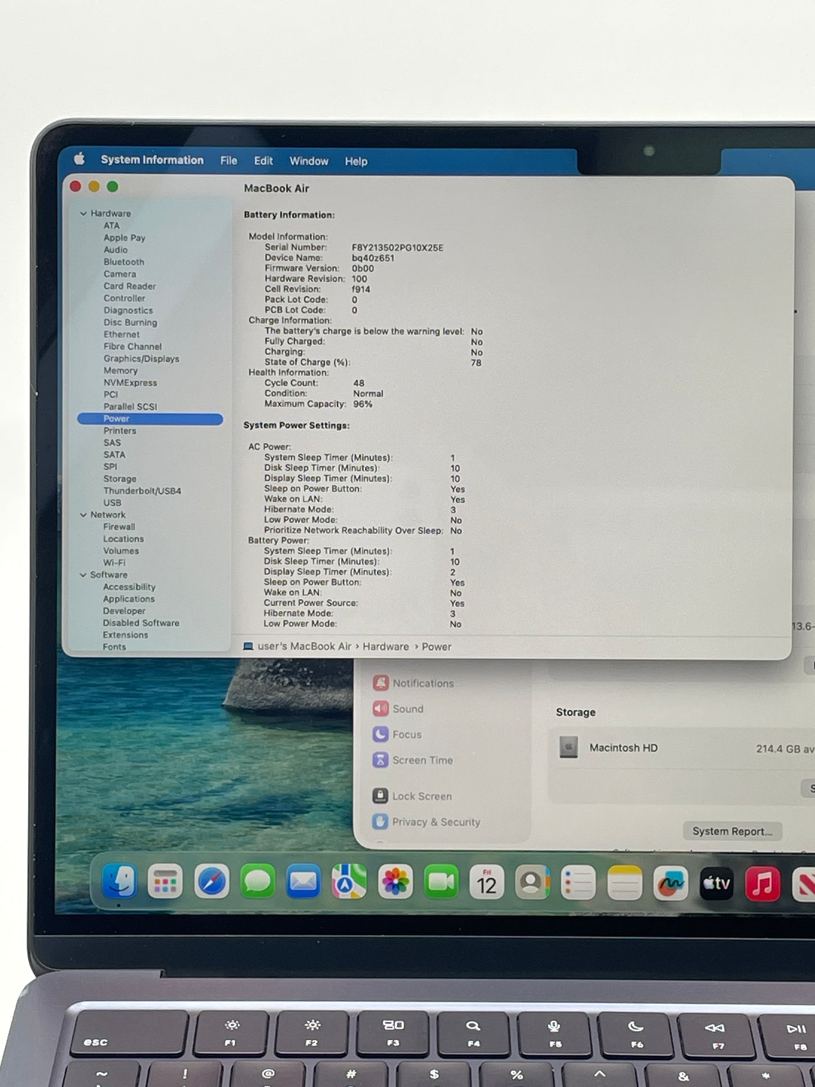The height and width of the screenshot is (1087, 815).
Task: Collapse the Software tree section
Action: tap(83, 575)
